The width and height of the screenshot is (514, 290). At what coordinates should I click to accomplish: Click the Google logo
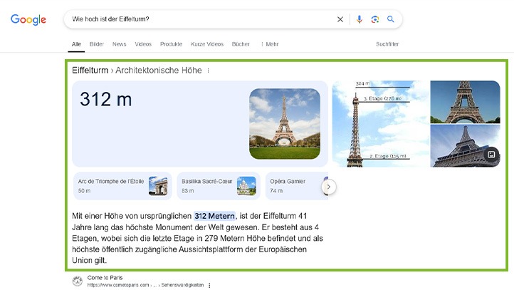point(28,20)
